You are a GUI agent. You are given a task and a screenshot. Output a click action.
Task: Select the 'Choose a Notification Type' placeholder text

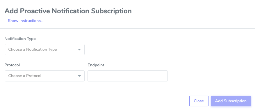click(33, 50)
